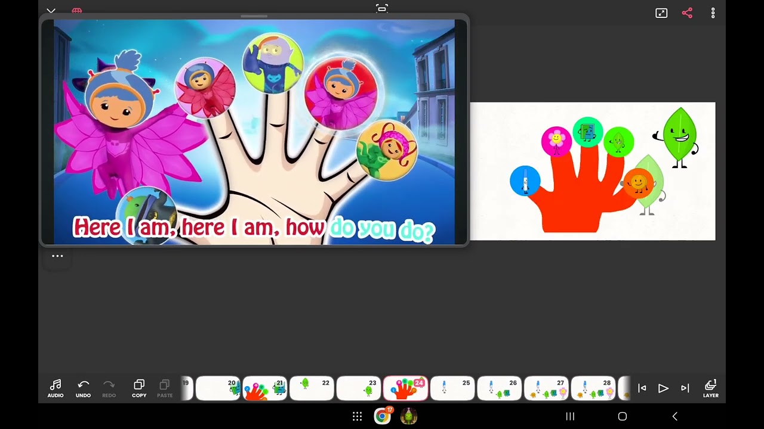Select frame 27 in the timeline
The width and height of the screenshot is (764, 429).
click(x=546, y=388)
